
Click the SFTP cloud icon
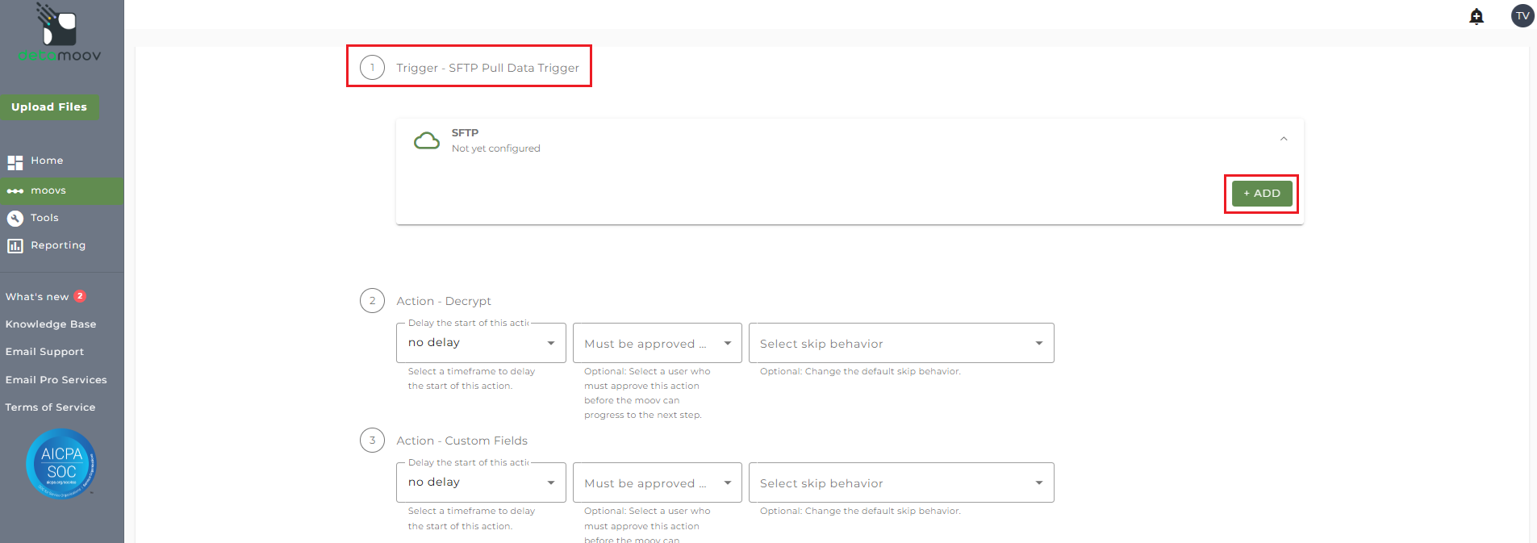pos(427,141)
